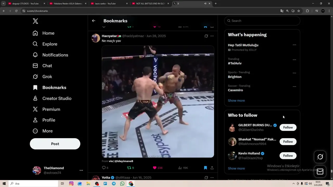The image size is (333, 187).
Task: Open the floating messages button
Action: click(320, 172)
